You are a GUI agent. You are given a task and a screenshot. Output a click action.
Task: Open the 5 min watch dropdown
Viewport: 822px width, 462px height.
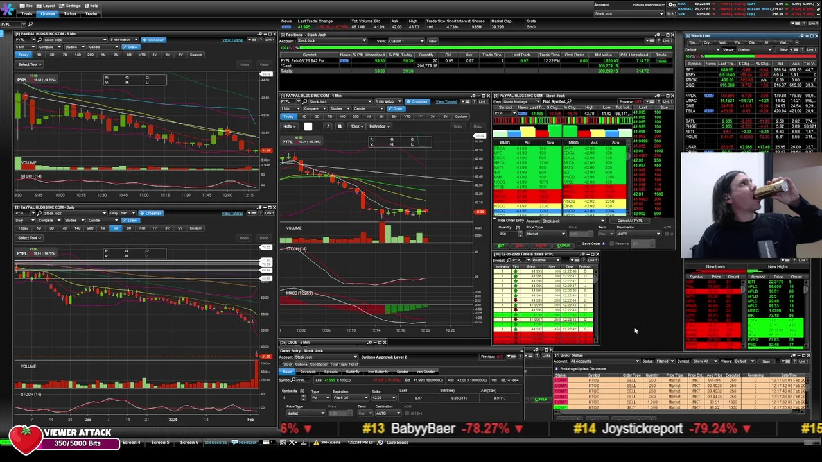pyautogui.click(x=124, y=40)
